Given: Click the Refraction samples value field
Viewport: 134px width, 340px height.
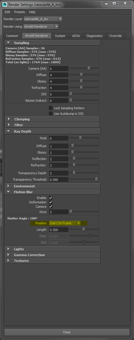Looking at the screenshot, I should tap(59, 88).
